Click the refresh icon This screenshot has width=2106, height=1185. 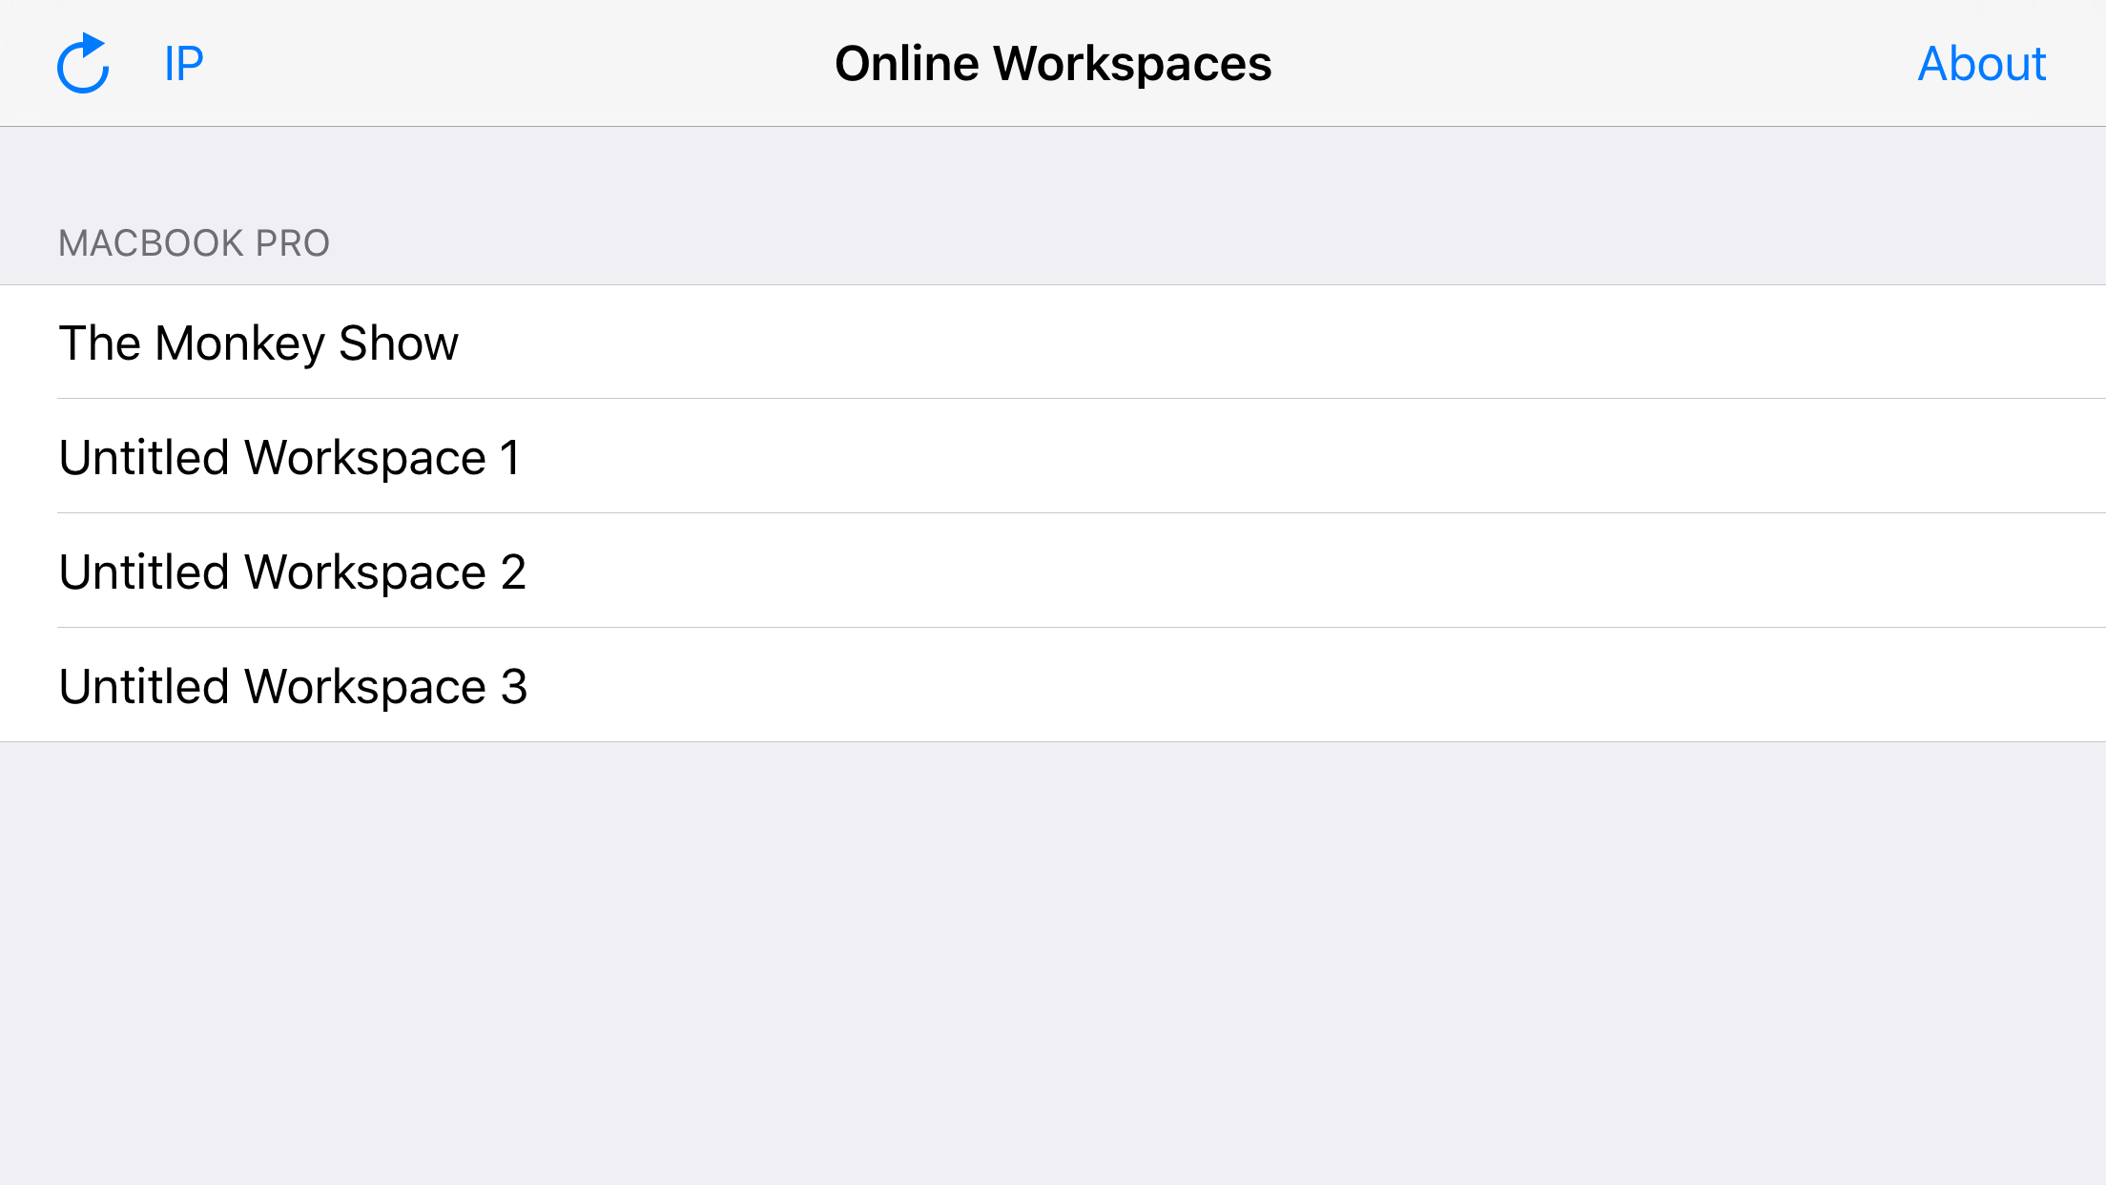pos(84,64)
